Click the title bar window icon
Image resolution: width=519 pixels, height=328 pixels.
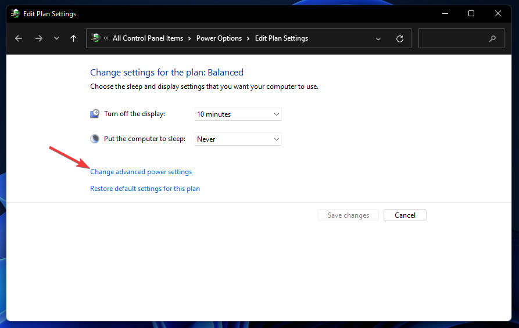tap(15, 13)
